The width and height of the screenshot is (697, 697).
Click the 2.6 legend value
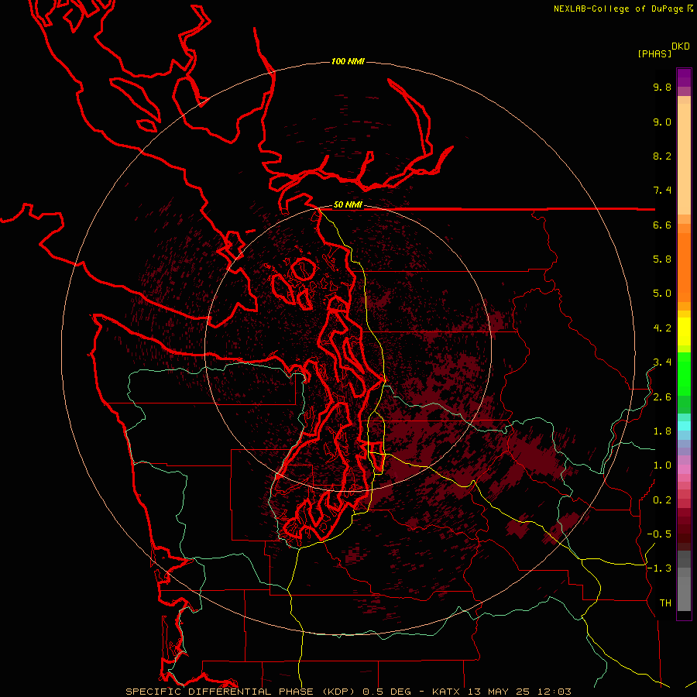click(662, 397)
